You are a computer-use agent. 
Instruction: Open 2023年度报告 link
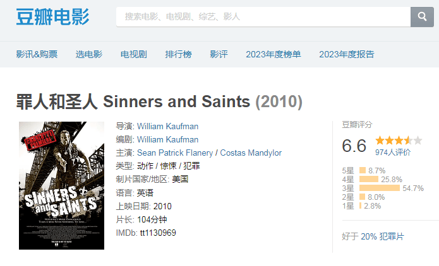[347, 54]
